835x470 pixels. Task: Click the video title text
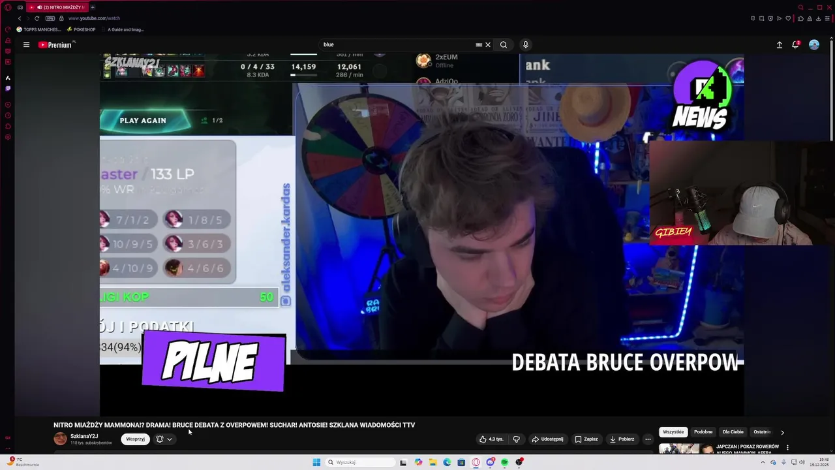point(234,425)
